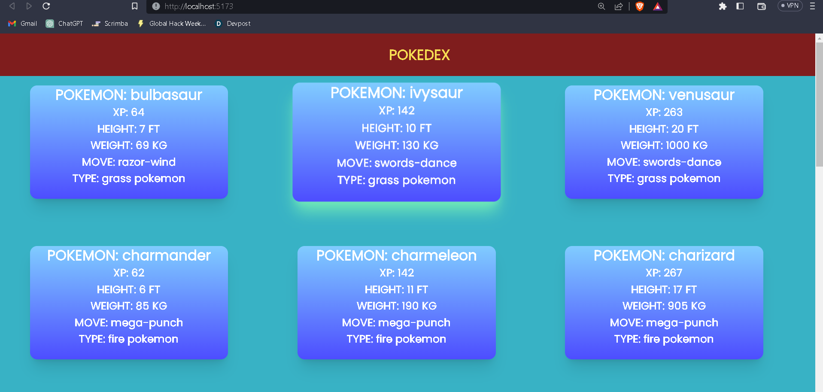Click 'MOVE: swords-dance' on ivysaur card
The height and width of the screenshot is (392, 823).
(x=397, y=163)
